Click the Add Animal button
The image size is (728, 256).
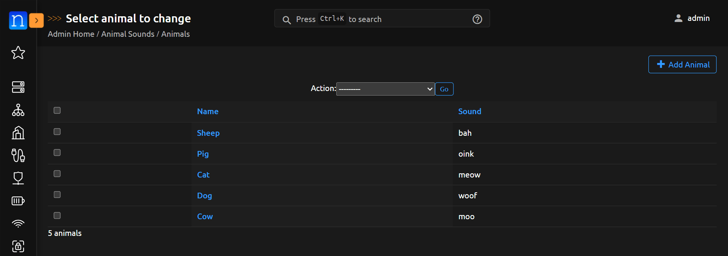point(682,64)
